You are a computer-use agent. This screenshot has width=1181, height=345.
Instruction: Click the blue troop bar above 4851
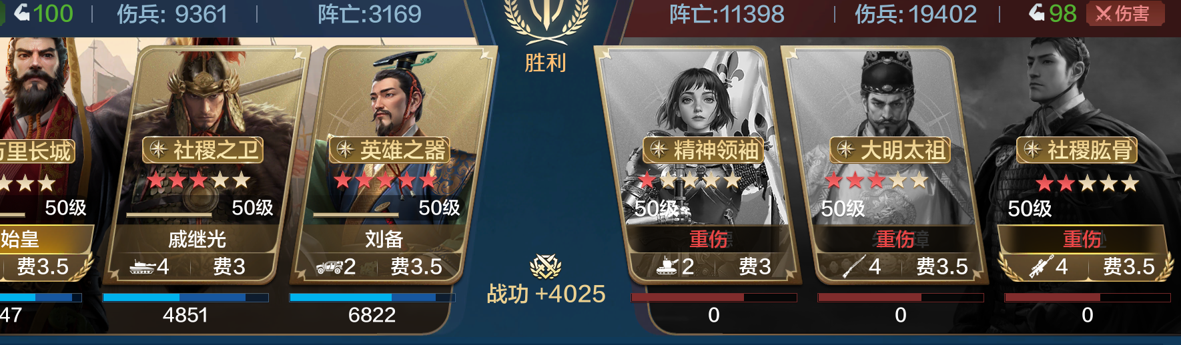(x=185, y=297)
